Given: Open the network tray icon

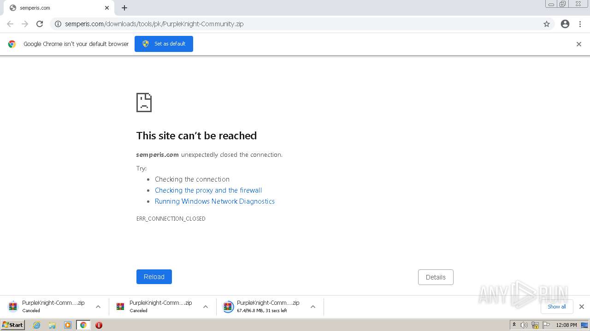Looking at the screenshot, I should tap(535, 325).
